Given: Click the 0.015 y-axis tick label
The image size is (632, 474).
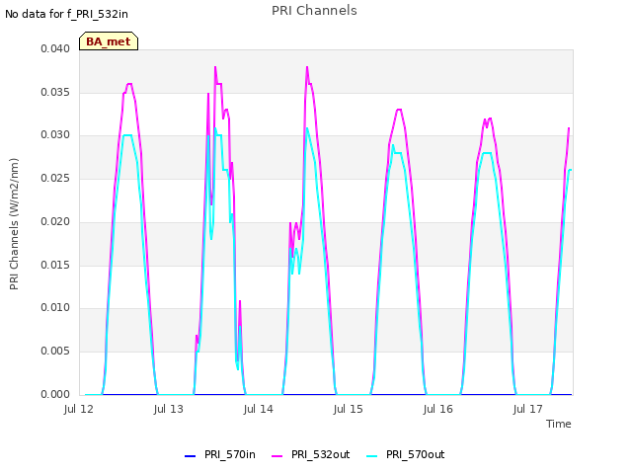Looking at the screenshot, I should (55, 266).
